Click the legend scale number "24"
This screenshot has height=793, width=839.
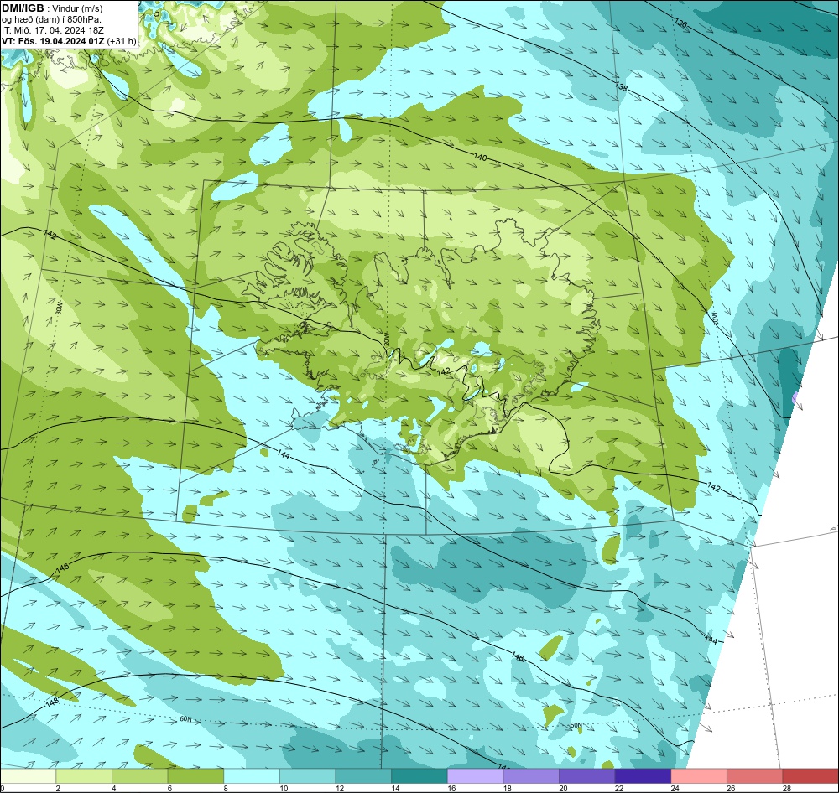tap(675, 788)
